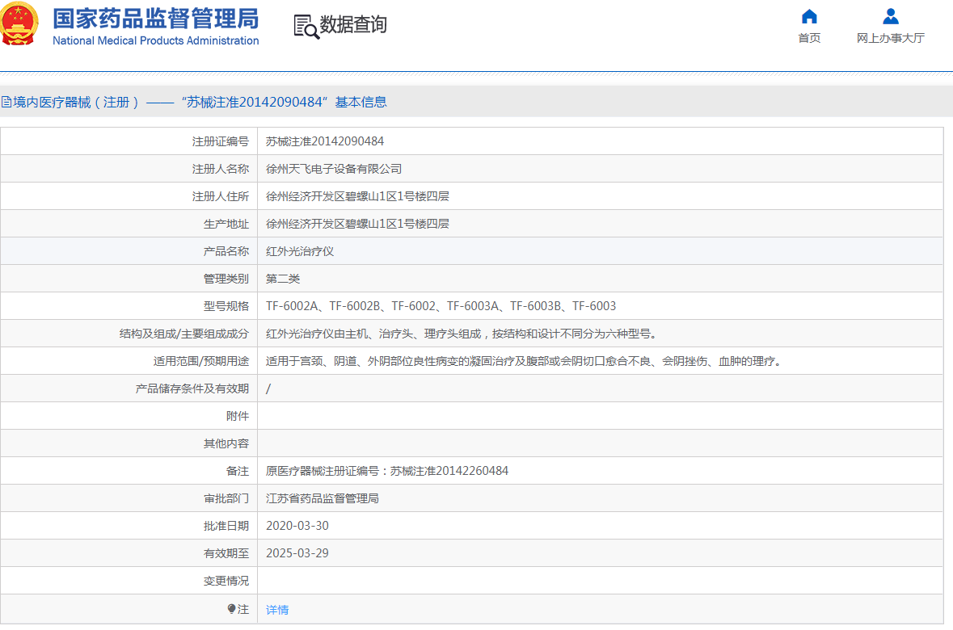Select registrant name 徐州天飞电子设备有限公司
The width and height of the screenshot is (953, 630).
click(334, 169)
